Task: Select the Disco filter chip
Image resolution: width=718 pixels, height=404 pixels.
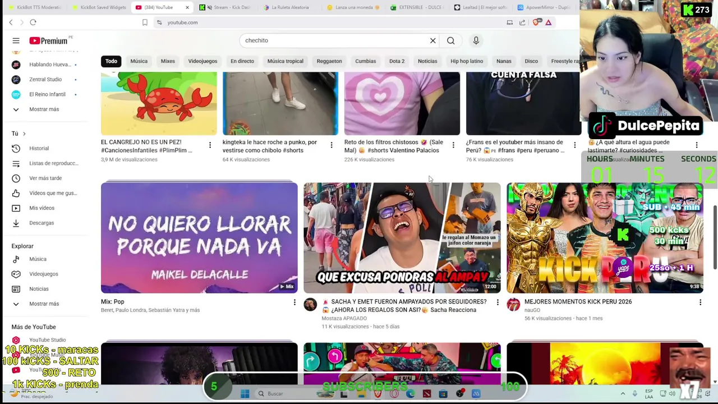Action: 531,61
